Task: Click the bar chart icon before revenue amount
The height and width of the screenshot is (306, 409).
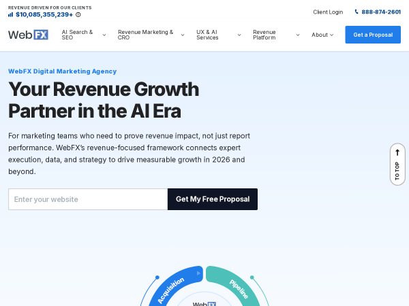Action: [10, 14]
